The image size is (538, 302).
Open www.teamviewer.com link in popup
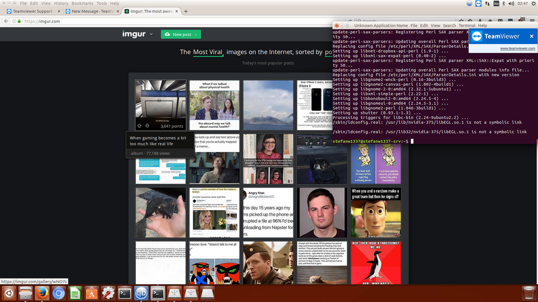(518, 48)
